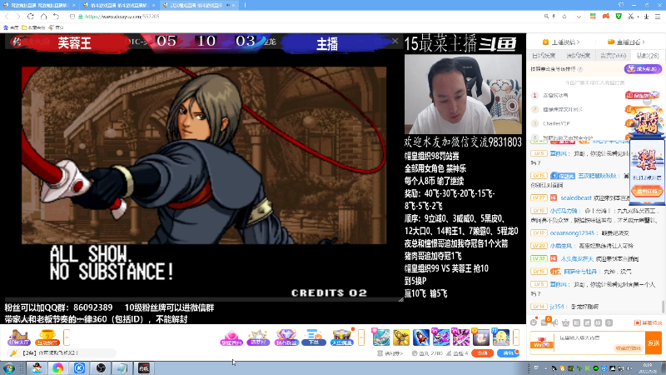Click the username sealedbeast in chat

[x=575, y=197]
